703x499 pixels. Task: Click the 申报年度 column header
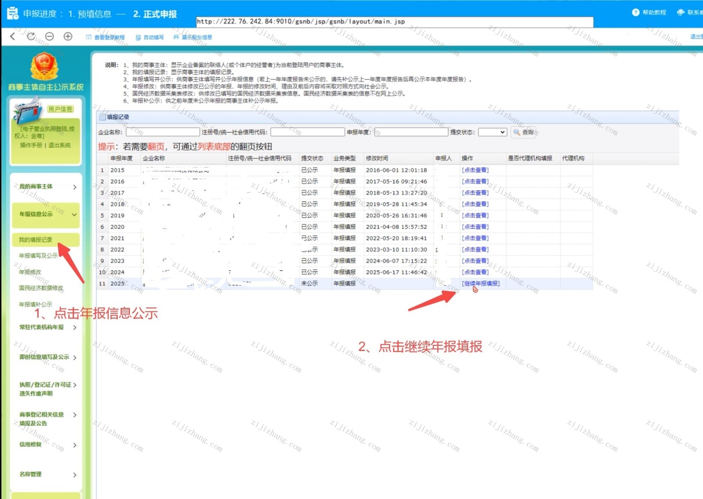121,159
